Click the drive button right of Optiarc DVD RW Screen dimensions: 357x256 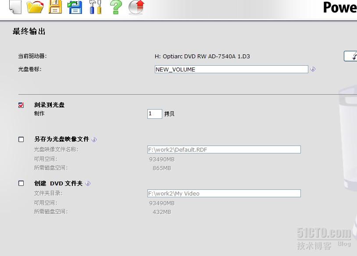(350, 56)
